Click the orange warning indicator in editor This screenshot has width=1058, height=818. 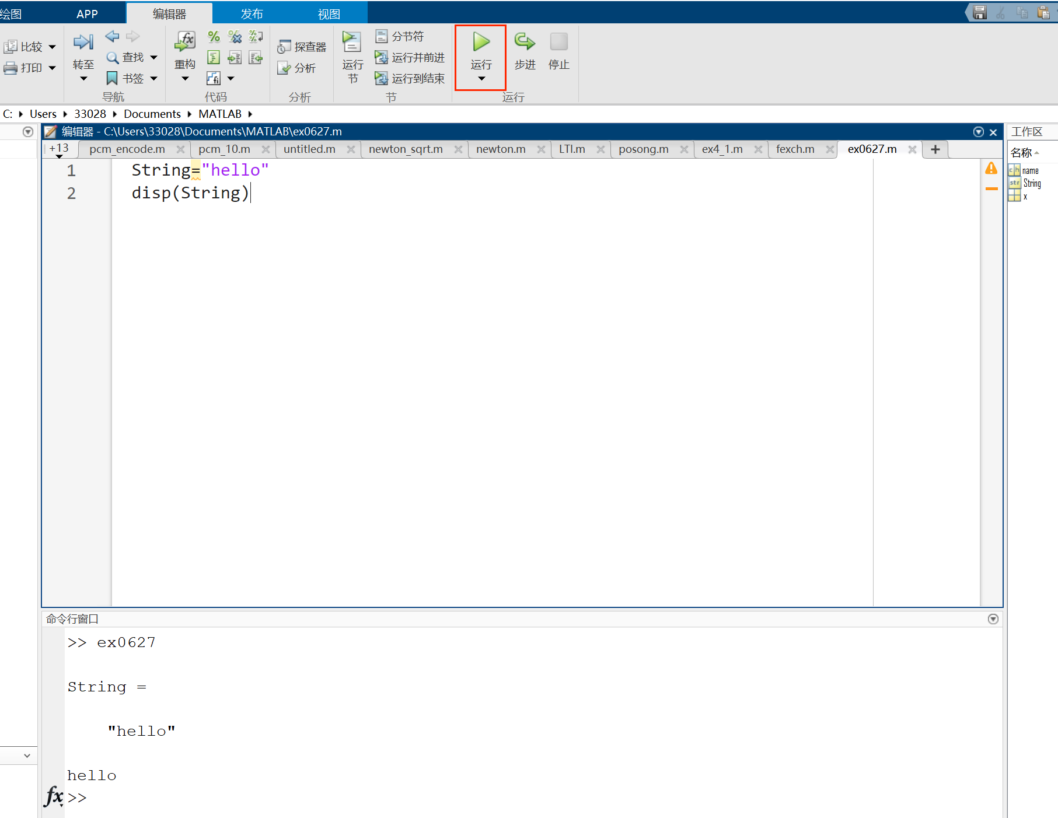pyautogui.click(x=991, y=169)
